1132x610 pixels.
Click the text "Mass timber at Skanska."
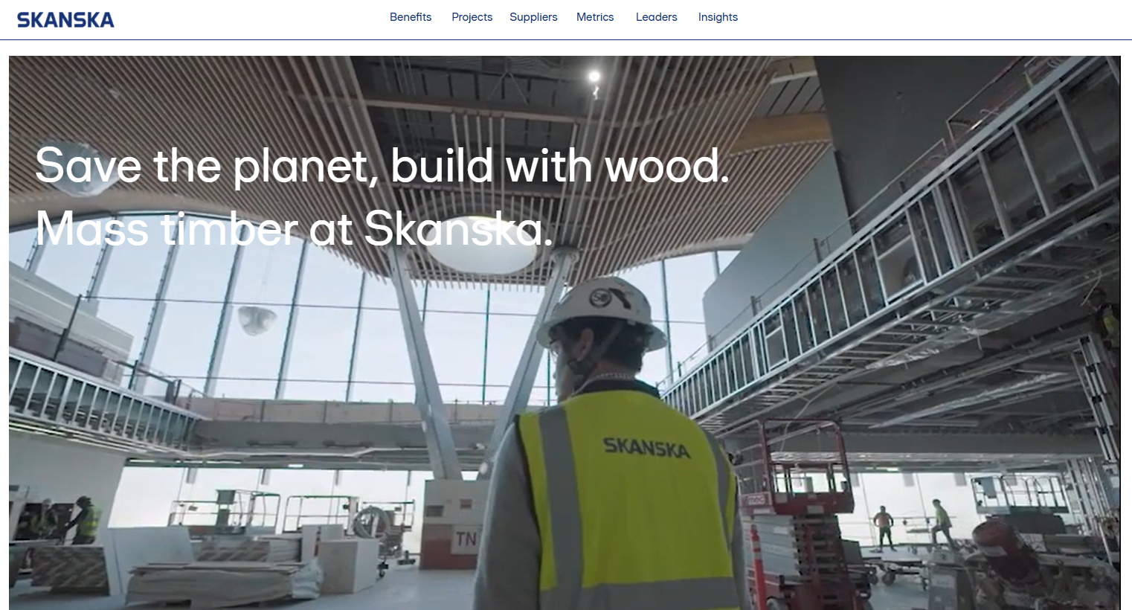coord(295,228)
